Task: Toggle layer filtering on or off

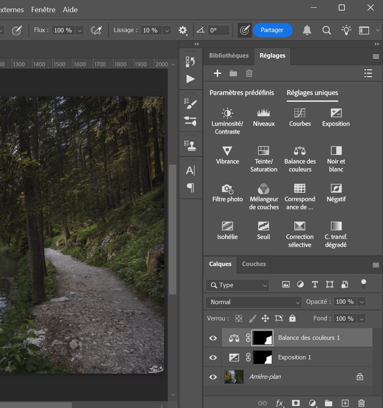Action: (x=363, y=285)
